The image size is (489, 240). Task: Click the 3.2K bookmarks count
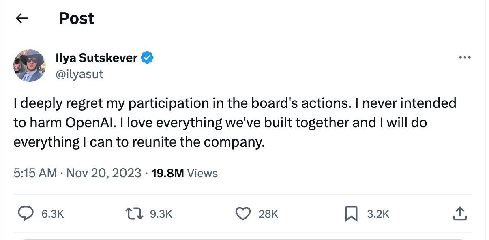378,214
